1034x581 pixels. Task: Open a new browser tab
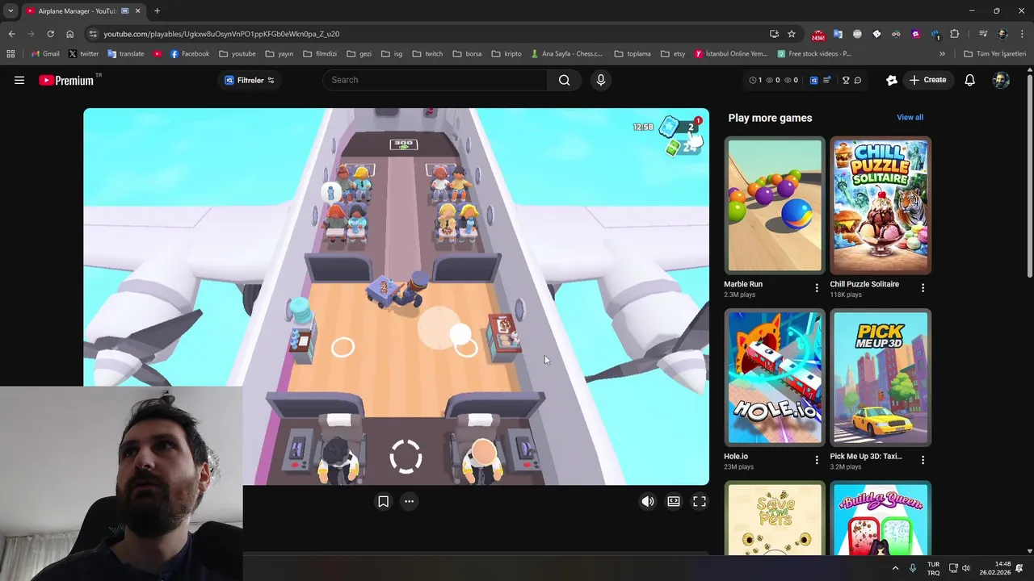pos(157,11)
